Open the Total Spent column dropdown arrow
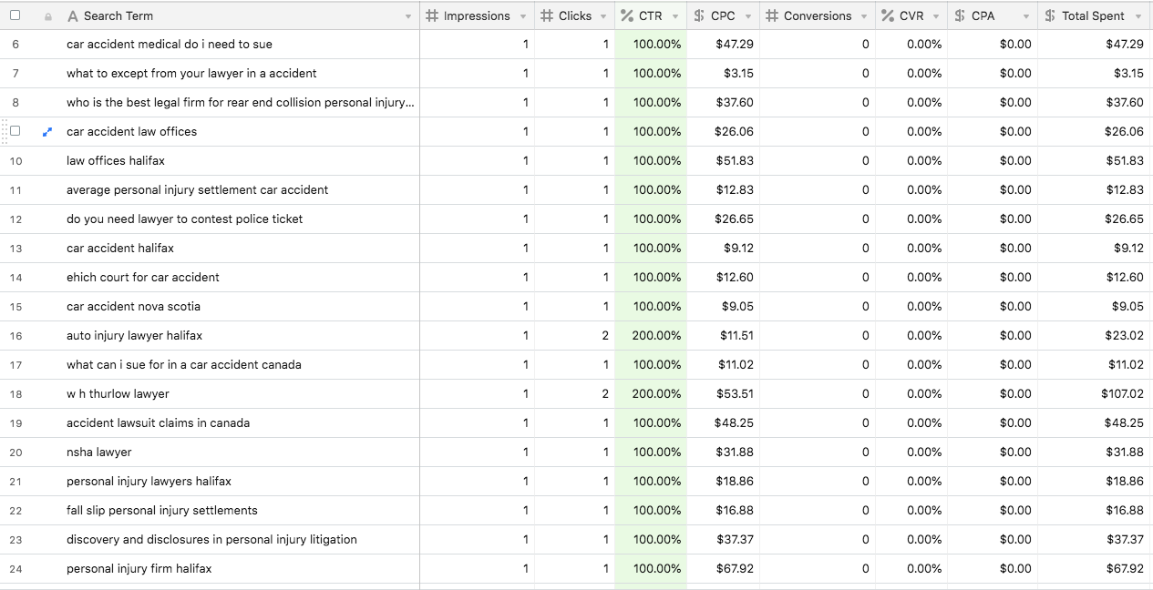This screenshot has width=1153, height=590. [1139, 16]
